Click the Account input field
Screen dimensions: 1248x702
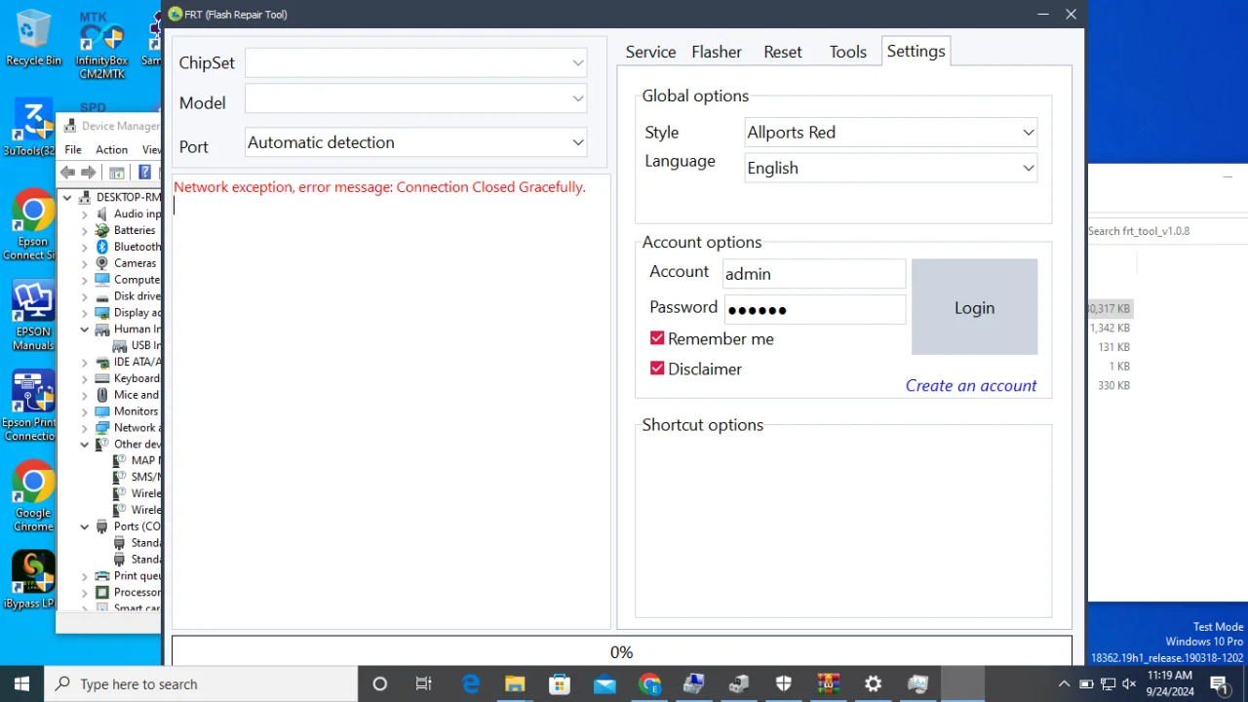814,274
